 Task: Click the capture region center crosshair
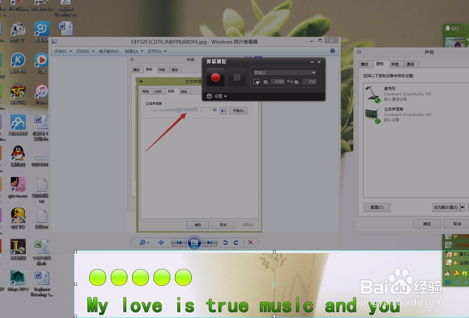[274, 284]
